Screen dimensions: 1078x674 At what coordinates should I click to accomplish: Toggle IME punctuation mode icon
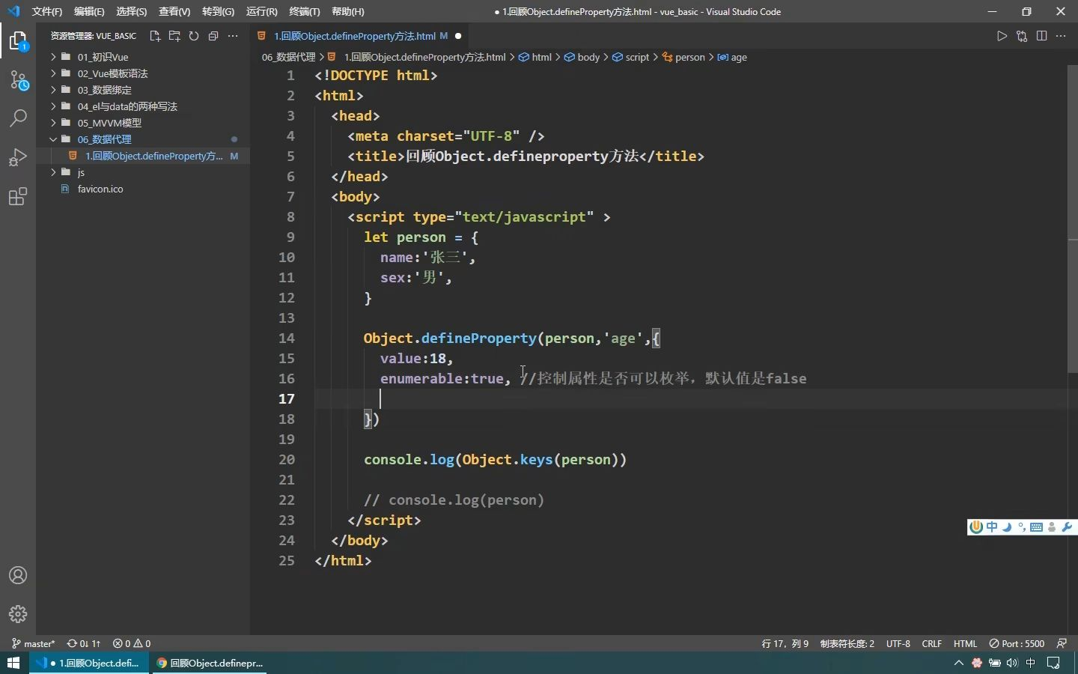click(x=1022, y=527)
